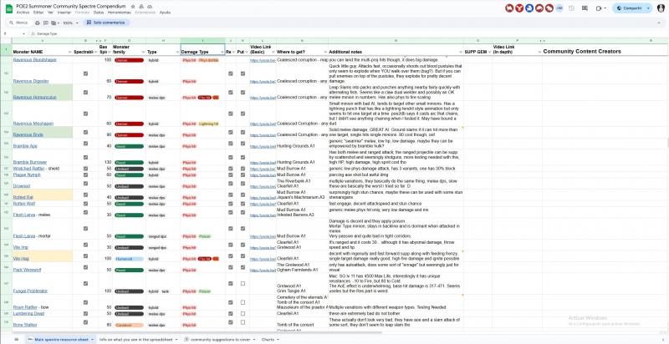Open the Bramble Burrower monster link
The width and height of the screenshot is (669, 344).
coord(30,162)
